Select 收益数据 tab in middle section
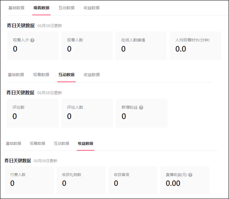The width and height of the screenshot is (229, 199). point(92,75)
